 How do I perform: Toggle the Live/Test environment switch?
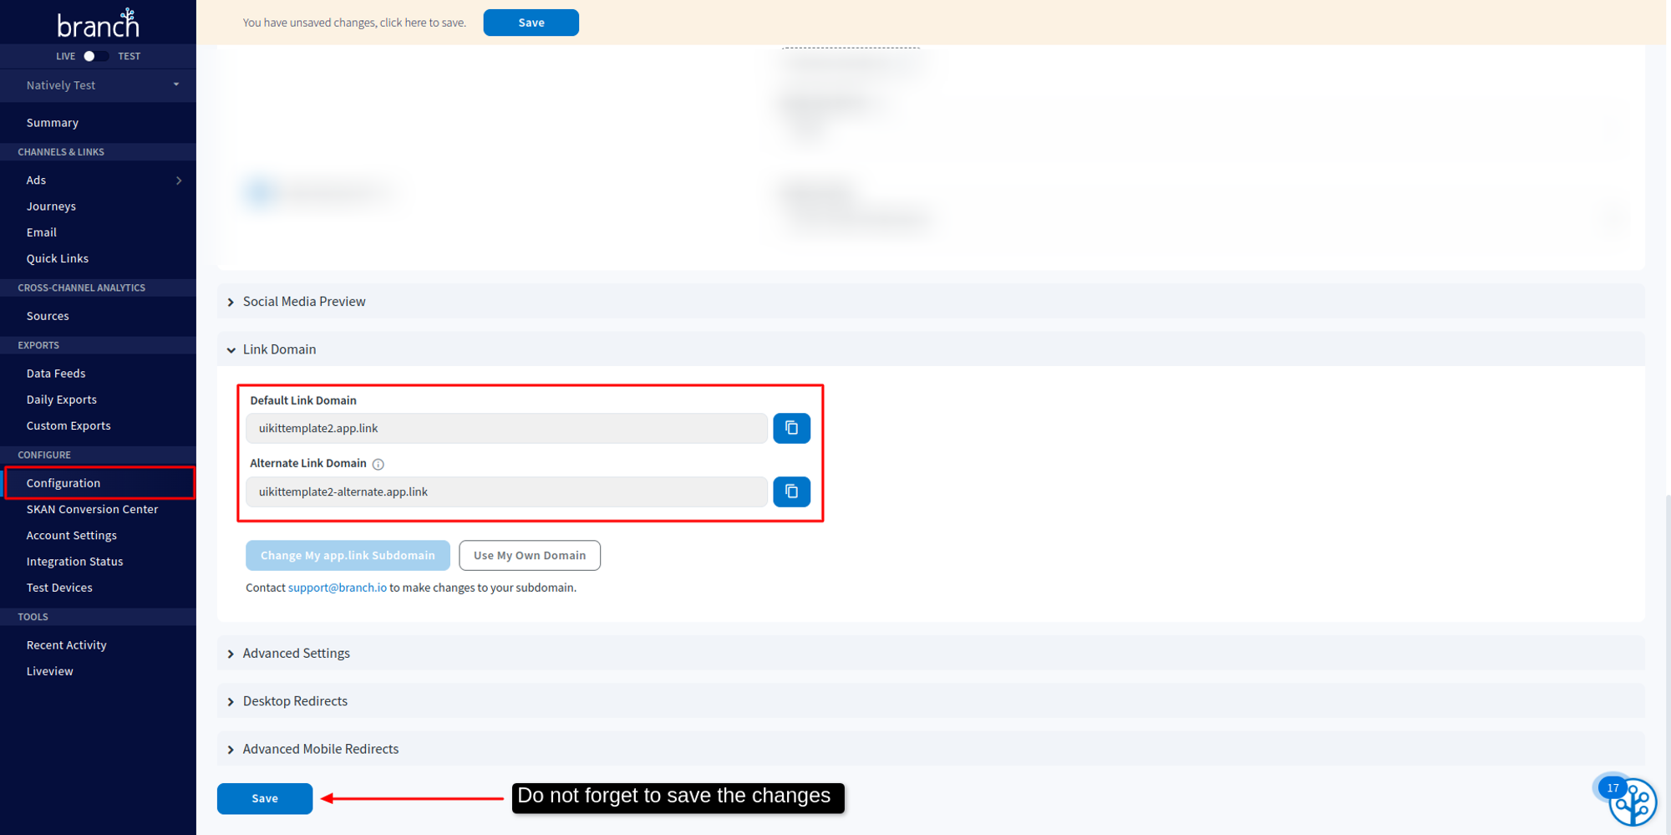click(95, 56)
